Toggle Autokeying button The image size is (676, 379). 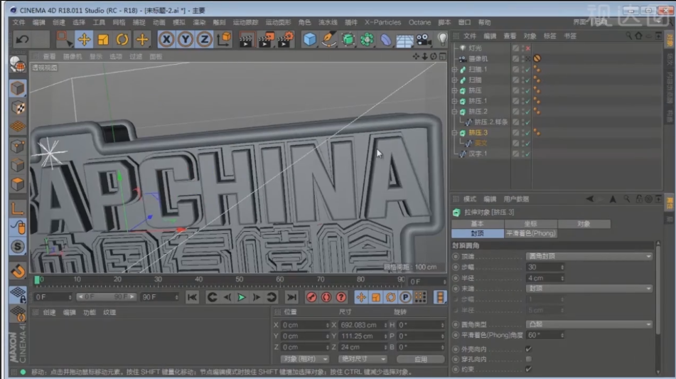pyautogui.click(x=326, y=297)
